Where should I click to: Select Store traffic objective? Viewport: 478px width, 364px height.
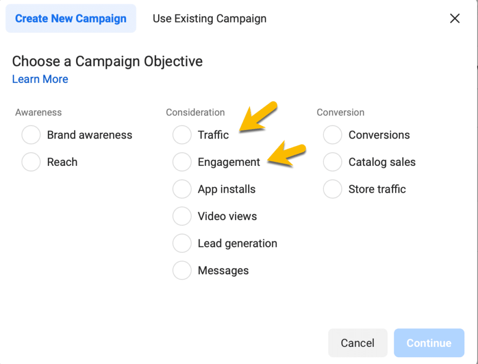pyautogui.click(x=332, y=189)
